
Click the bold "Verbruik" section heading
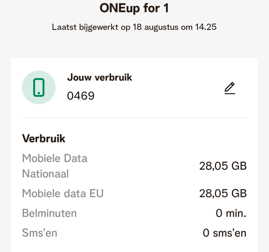[x=43, y=139]
